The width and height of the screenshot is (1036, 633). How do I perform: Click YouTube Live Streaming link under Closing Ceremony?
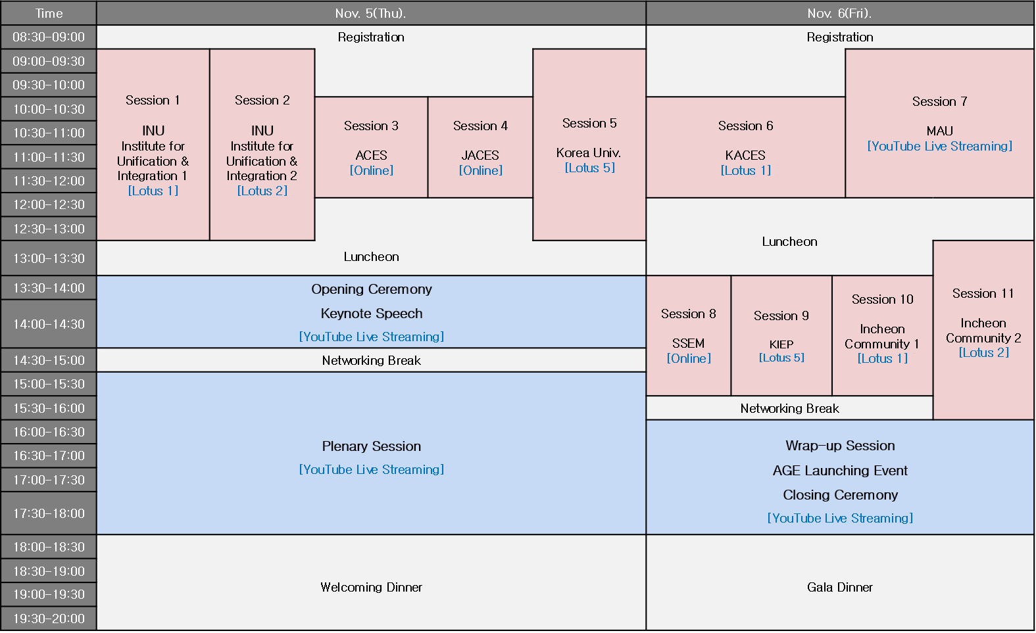click(840, 518)
